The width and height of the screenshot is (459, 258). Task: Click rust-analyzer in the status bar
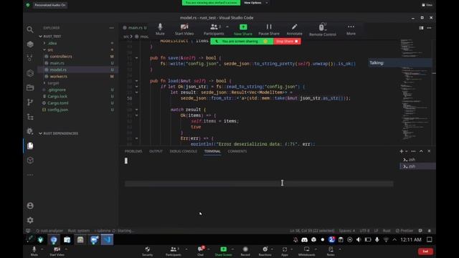[x=49, y=231]
